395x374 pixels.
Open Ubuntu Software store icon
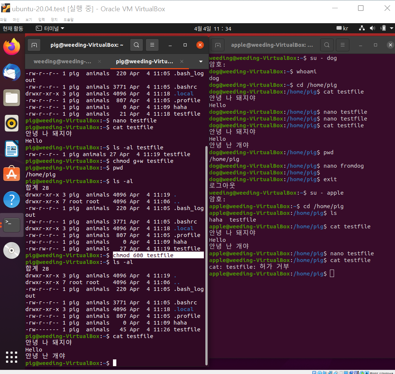[12, 174]
